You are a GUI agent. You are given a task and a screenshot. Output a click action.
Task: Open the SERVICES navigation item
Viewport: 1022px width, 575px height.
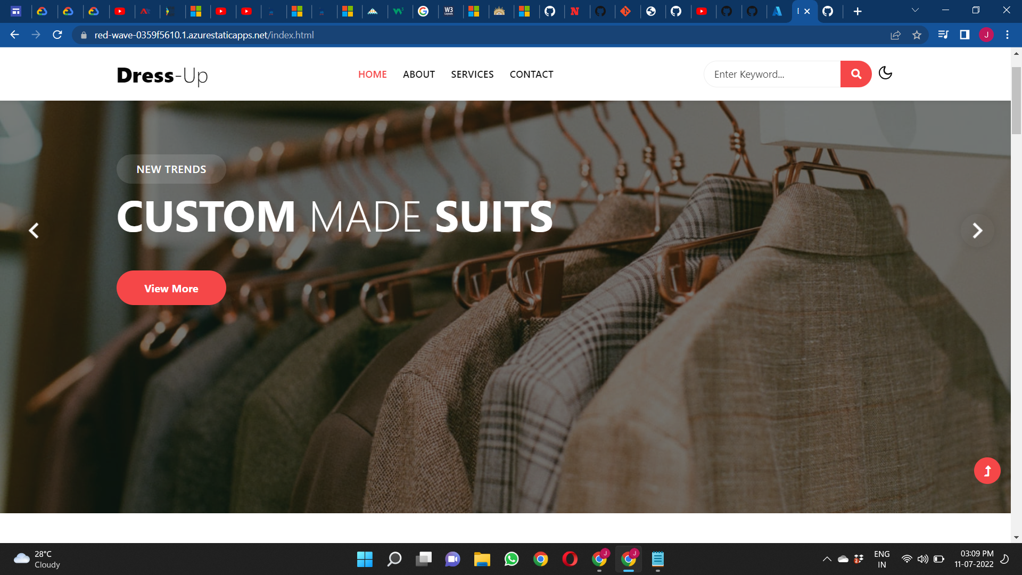472,75
